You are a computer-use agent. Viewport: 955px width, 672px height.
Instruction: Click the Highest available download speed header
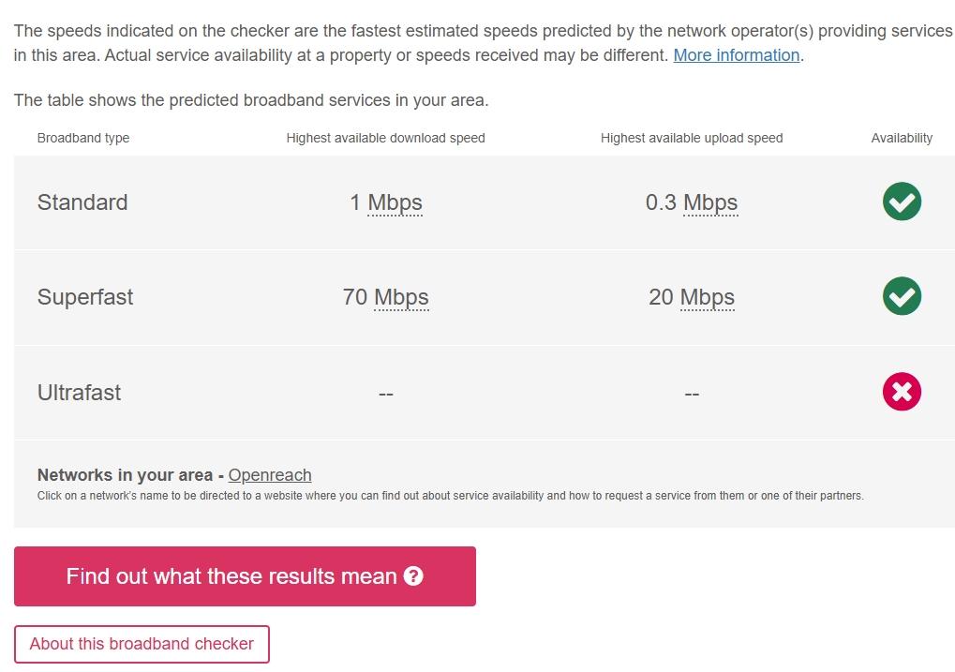pyautogui.click(x=385, y=139)
